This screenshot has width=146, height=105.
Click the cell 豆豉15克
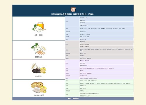[x=107, y=63]
